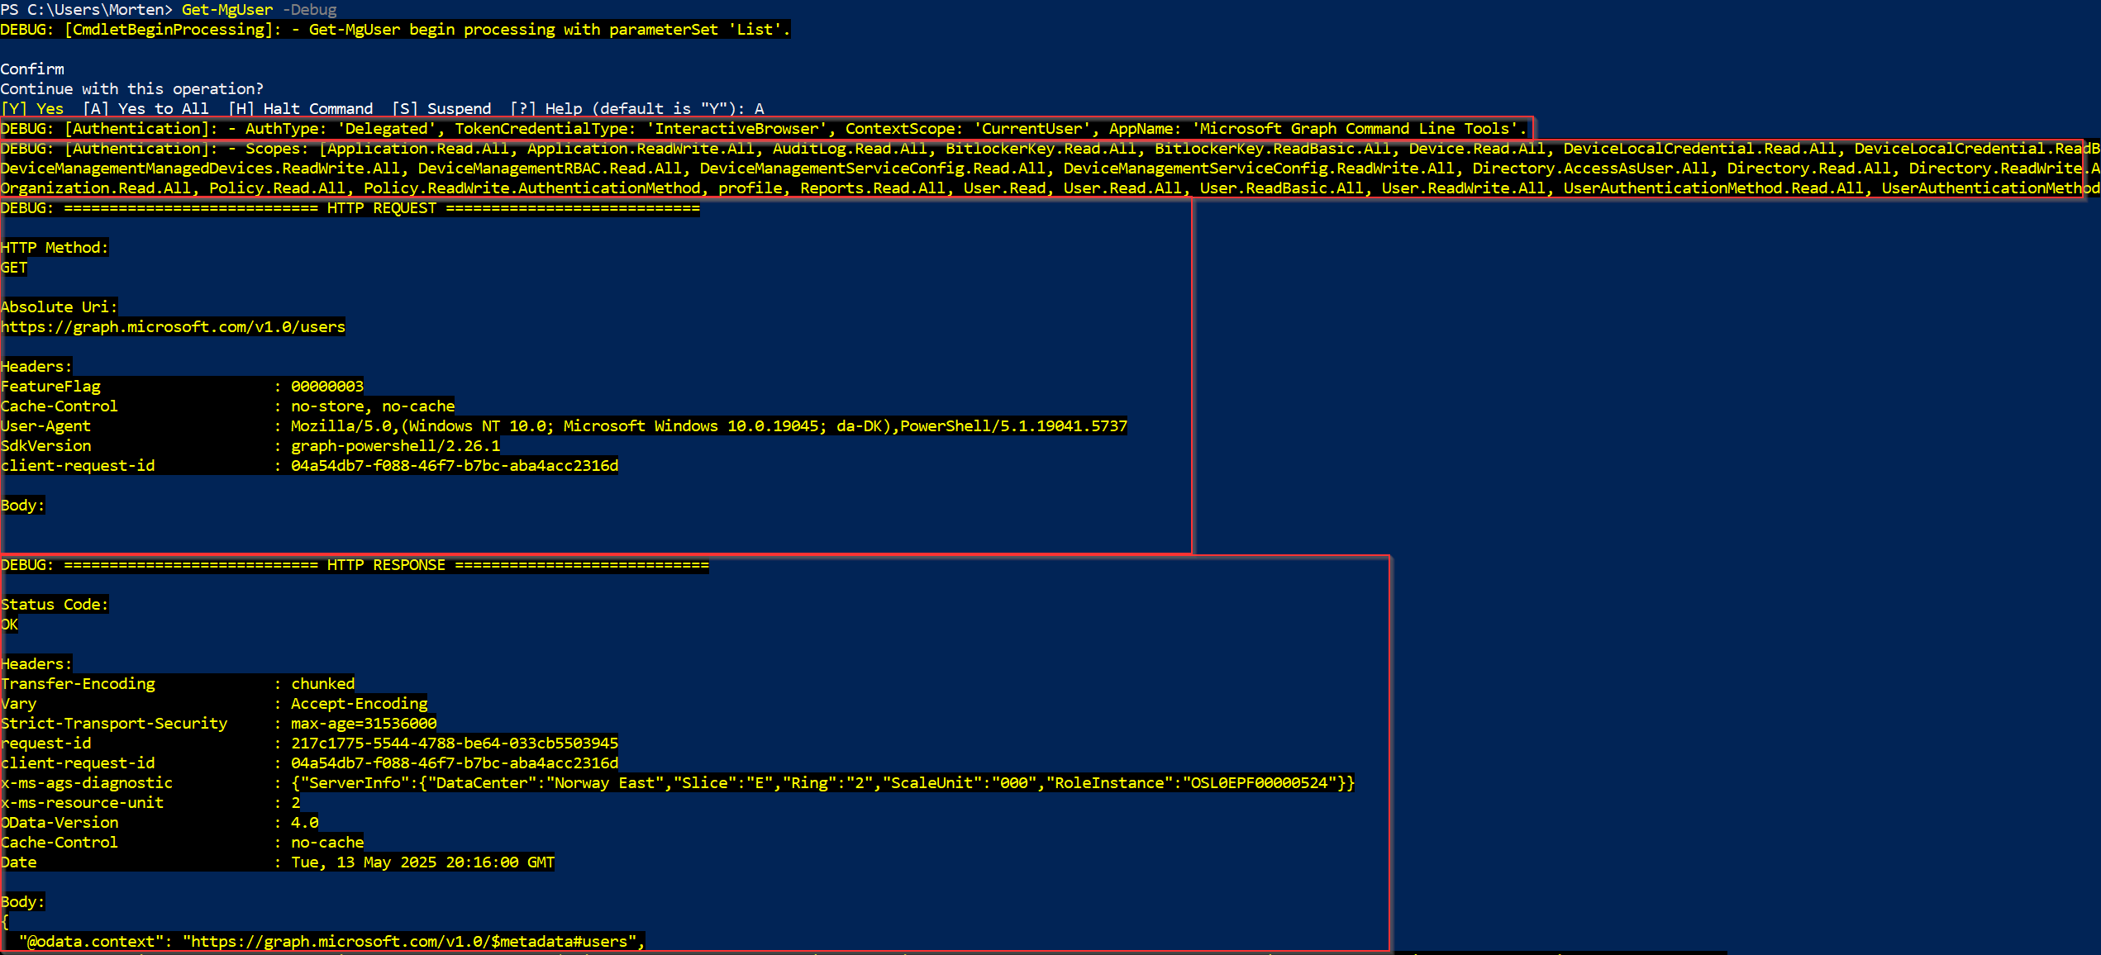Click '[H] Halt Command' option text
The width and height of the screenshot is (2101, 955).
[x=301, y=109]
